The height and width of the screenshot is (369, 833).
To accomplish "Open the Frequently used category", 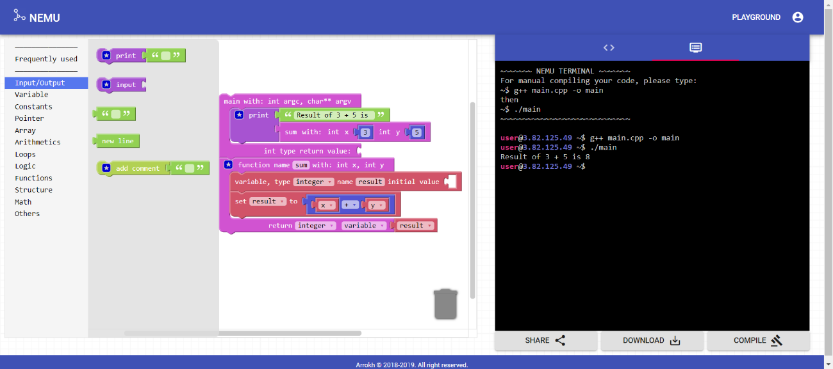I will pyautogui.click(x=46, y=59).
